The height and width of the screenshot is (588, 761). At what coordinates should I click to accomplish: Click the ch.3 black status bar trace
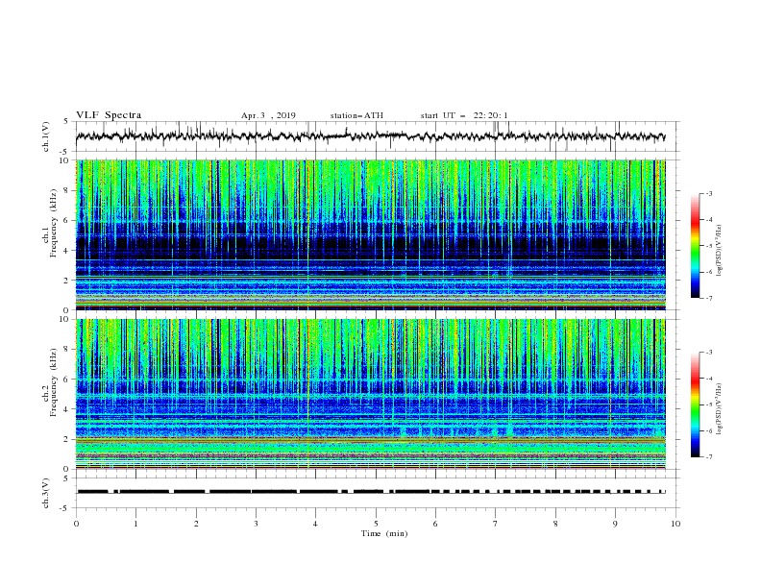click(x=370, y=492)
